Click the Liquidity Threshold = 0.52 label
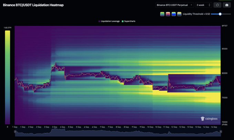The height and width of the screenshot is (140, 234). click(196, 14)
